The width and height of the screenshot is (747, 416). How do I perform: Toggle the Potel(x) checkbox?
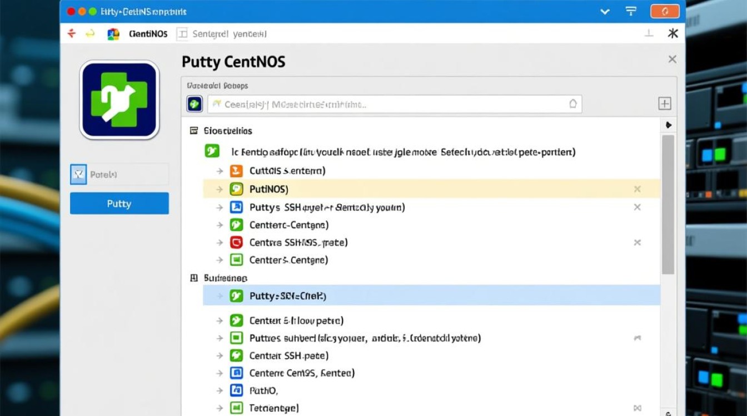pos(79,174)
